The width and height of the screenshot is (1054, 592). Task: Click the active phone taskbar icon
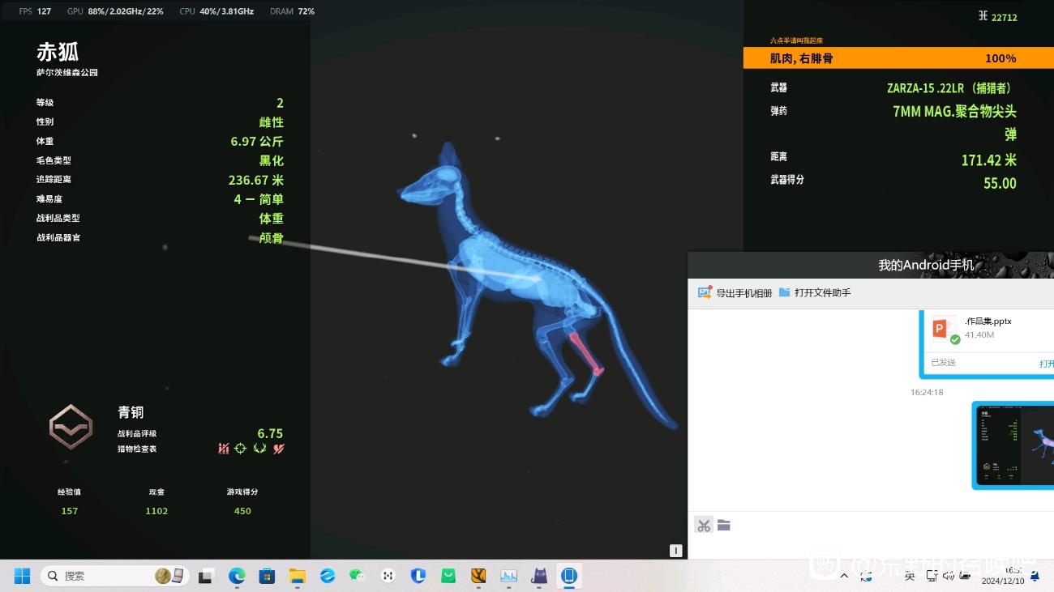point(569,576)
